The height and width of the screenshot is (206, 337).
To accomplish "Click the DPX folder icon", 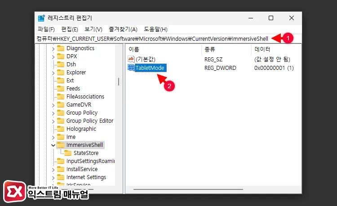I will (61, 56).
